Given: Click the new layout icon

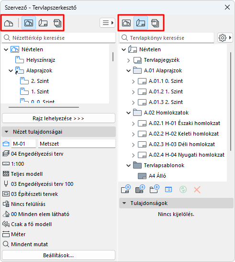Looking at the screenshot, I should click(x=125, y=189).
